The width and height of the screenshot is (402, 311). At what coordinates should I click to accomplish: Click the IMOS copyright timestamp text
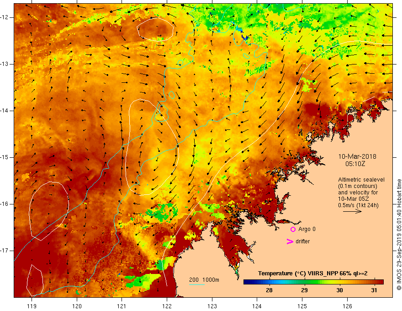pyautogui.click(x=399, y=235)
